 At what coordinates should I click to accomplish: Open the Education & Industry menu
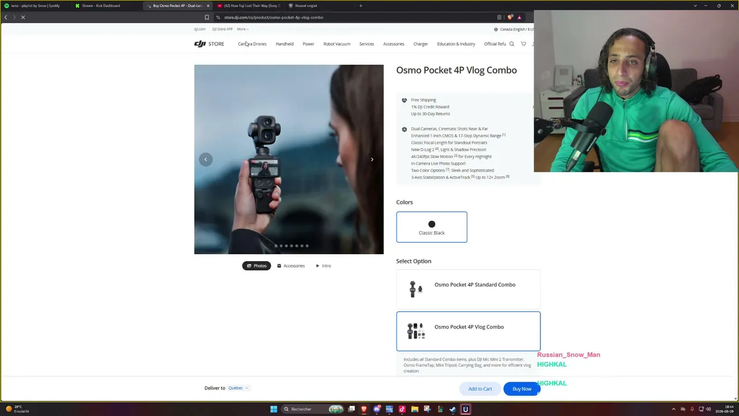[x=456, y=44]
